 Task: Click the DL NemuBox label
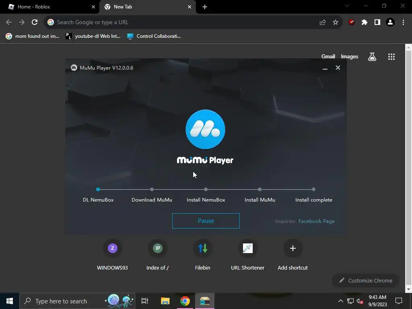98,200
